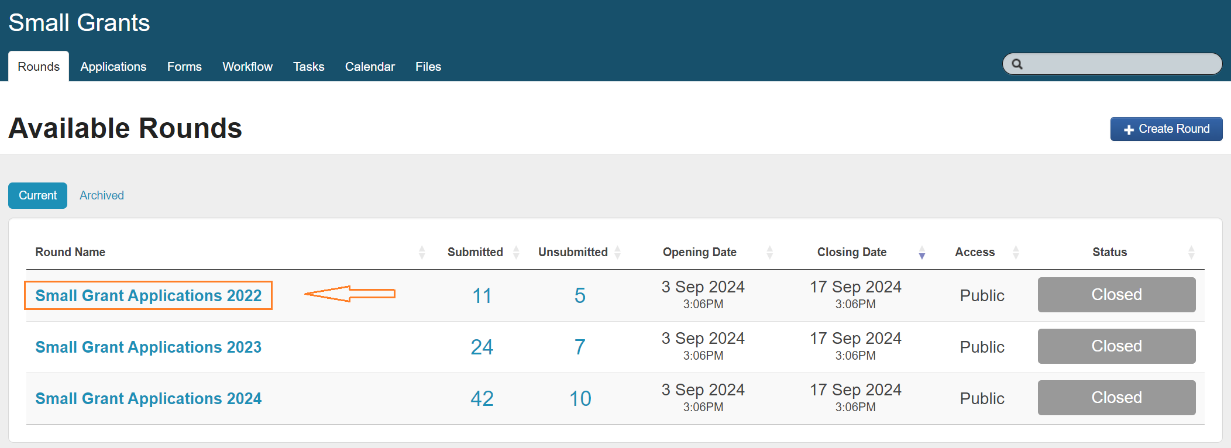The image size is (1231, 448).
Task: Sort by Closing Date column arrows
Action: [921, 253]
